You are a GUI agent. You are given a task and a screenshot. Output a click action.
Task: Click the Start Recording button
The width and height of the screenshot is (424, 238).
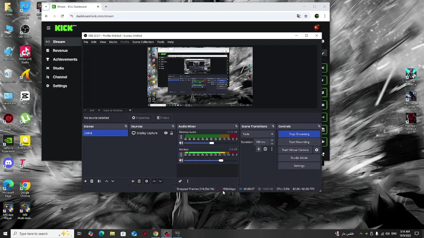(299, 142)
